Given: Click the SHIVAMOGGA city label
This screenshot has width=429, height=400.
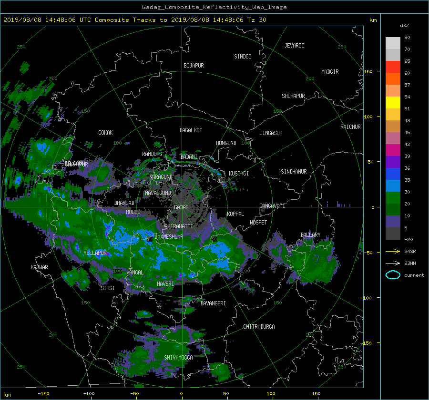Looking at the screenshot, I should [178, 358].
